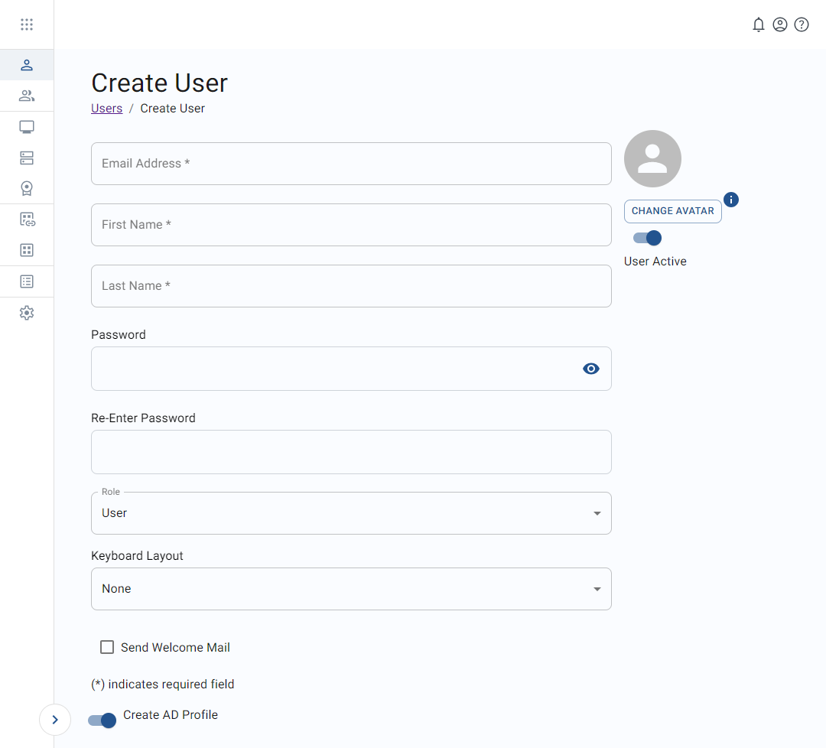Open the app launcher grid icon
This screenshot has width=826, height=748.
pos(27,24)
